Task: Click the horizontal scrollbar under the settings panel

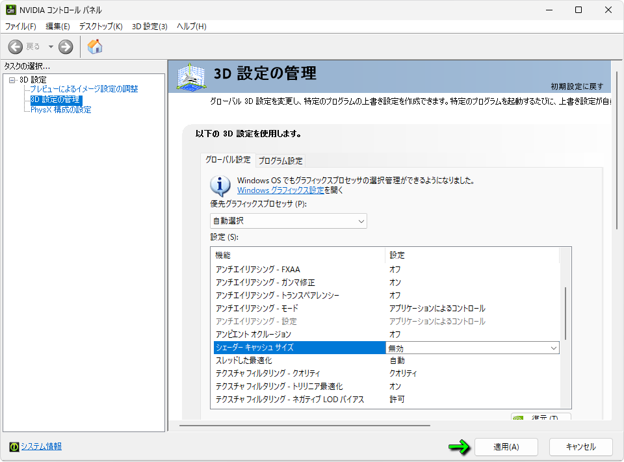Action: click(304, 426)
